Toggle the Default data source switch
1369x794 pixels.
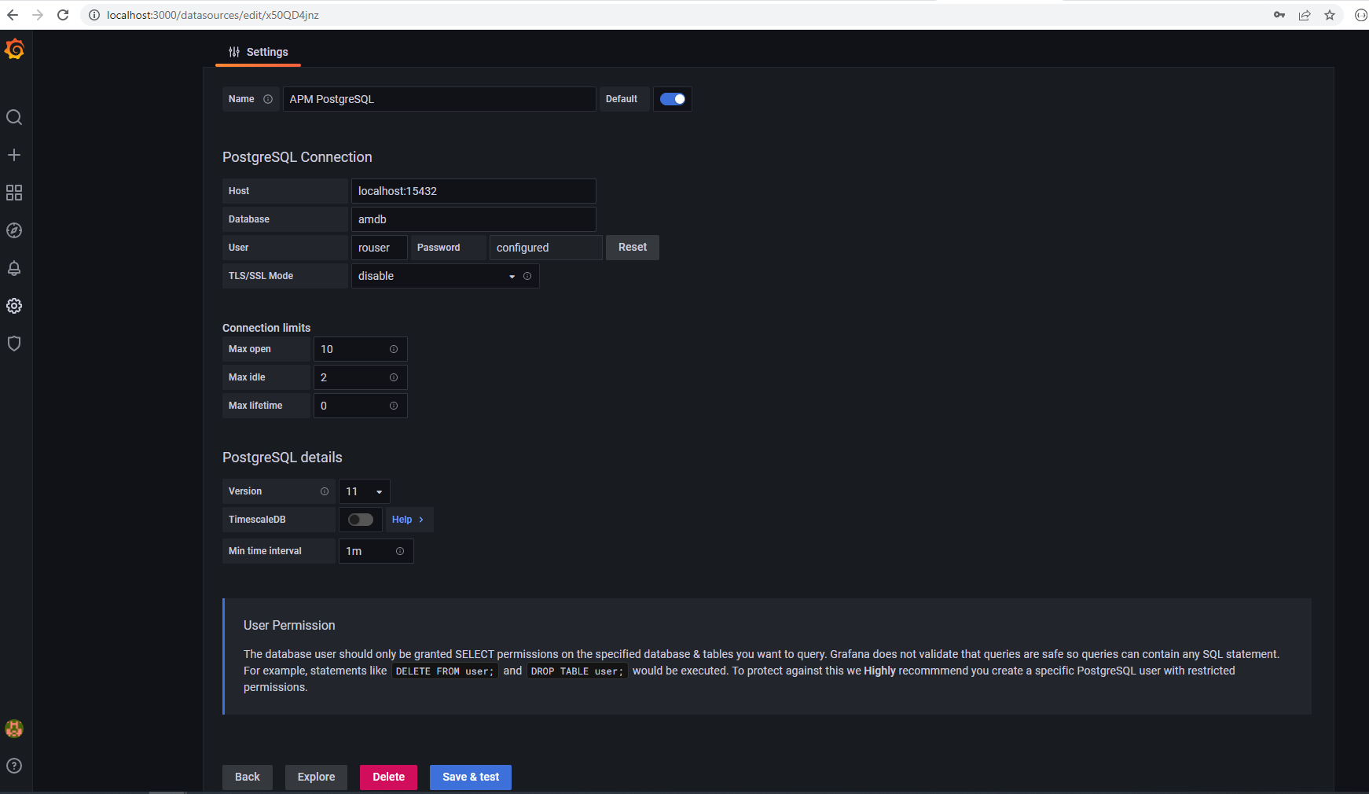pos(672,99)
